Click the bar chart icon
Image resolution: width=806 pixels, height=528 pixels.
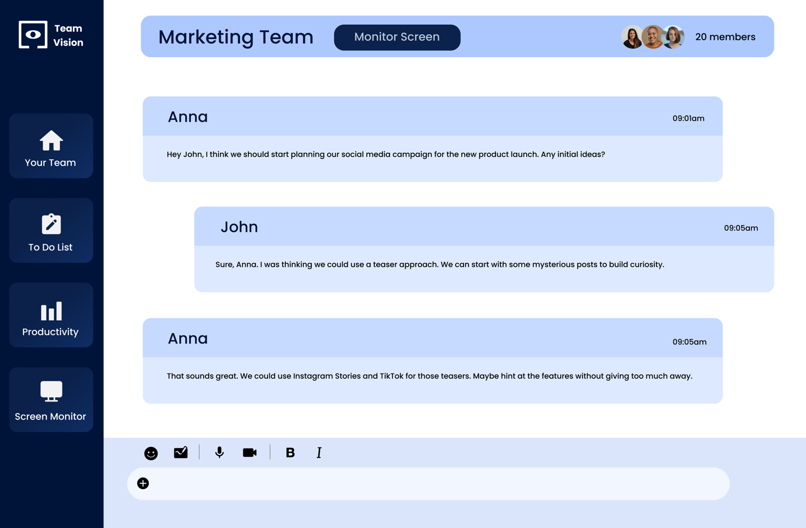51,311
